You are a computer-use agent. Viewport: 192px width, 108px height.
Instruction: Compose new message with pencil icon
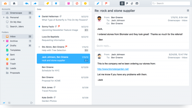click(98, 4)
